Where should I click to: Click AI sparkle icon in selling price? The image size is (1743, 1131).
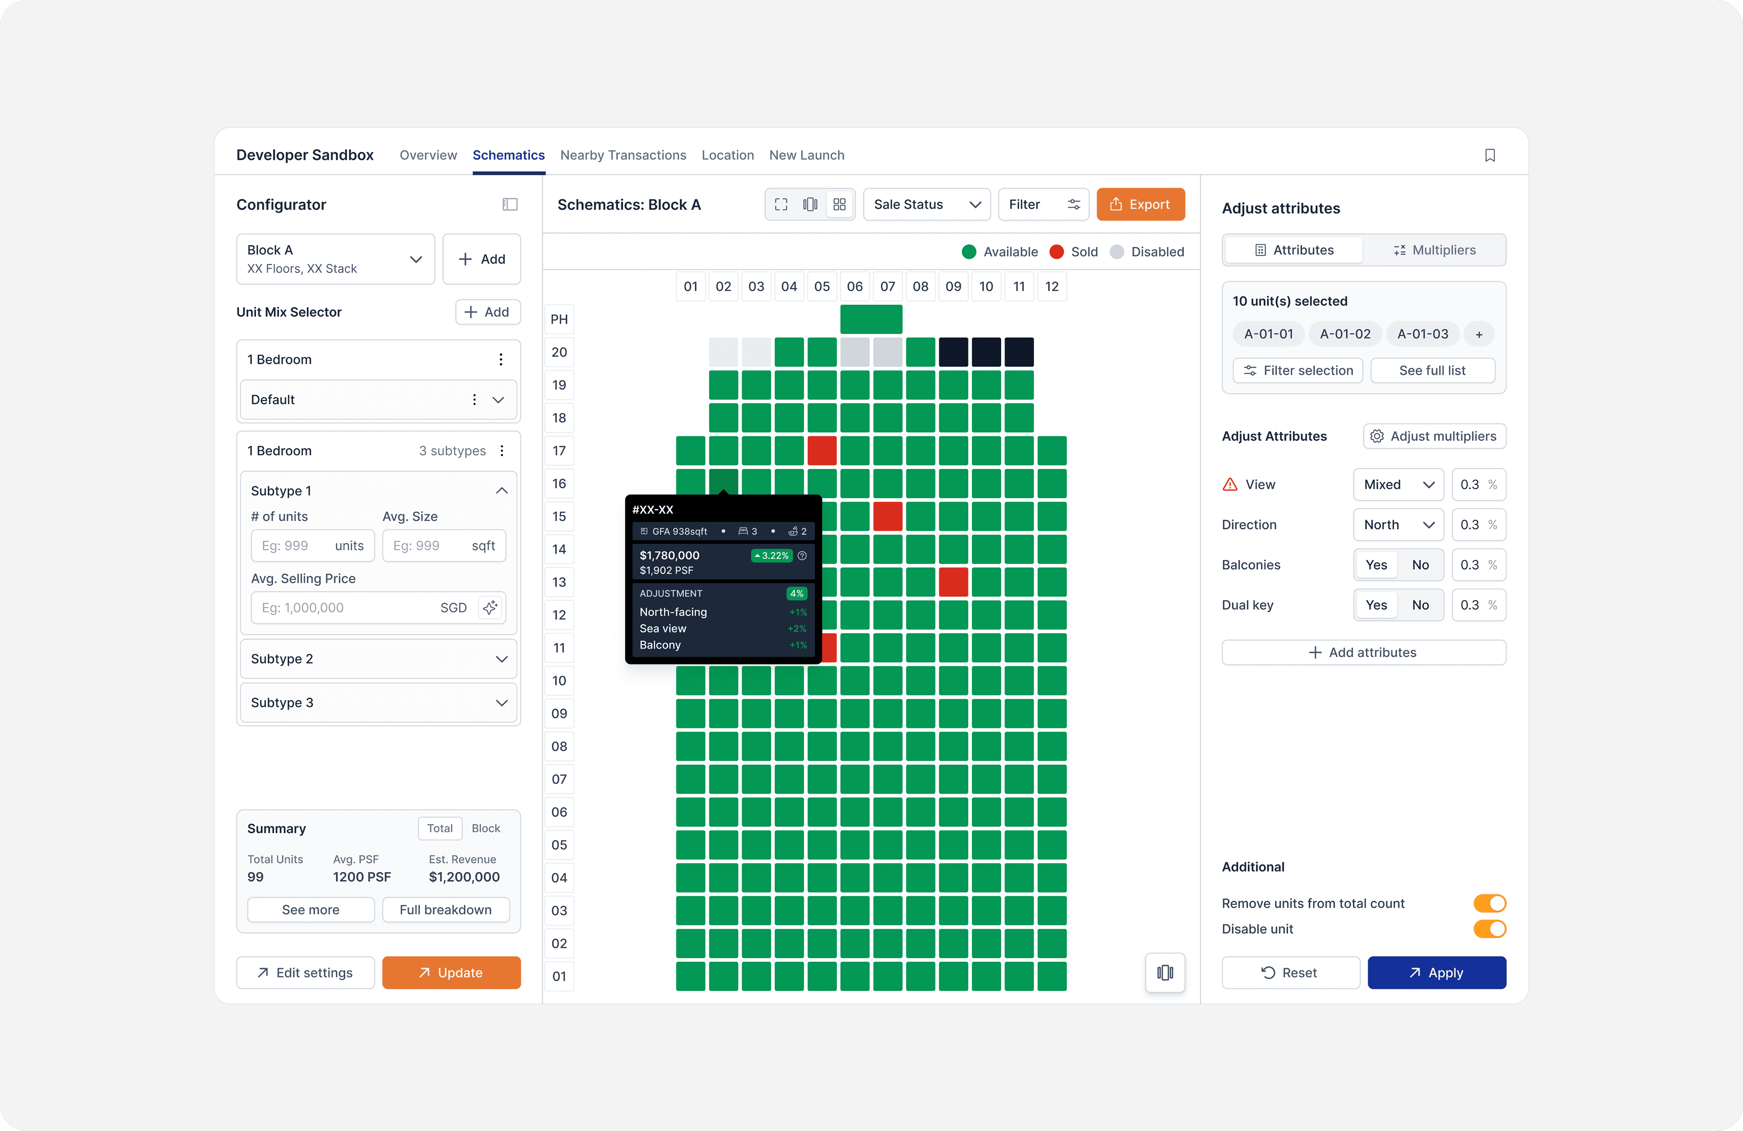tap(490, 607)
